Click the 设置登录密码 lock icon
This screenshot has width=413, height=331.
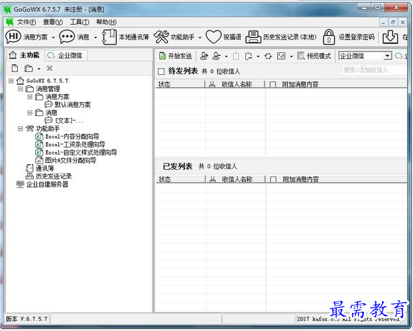329,37
